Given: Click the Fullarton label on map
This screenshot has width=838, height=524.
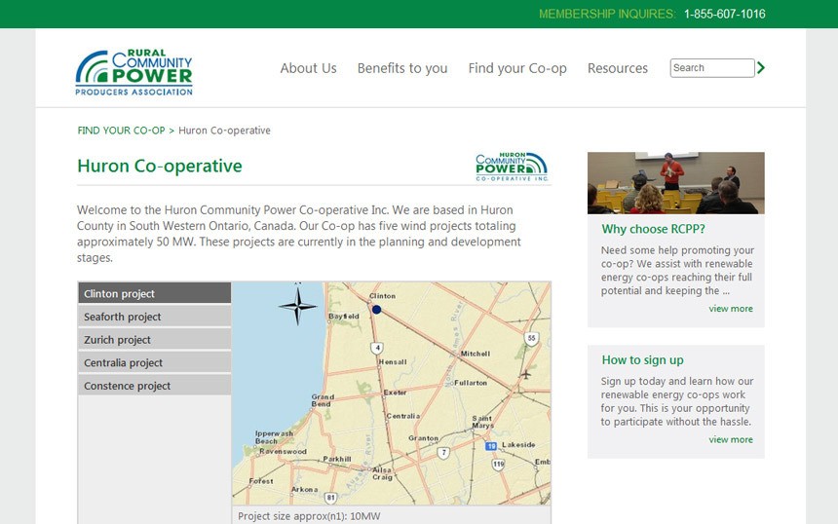Looking at the screenshot, I should 471,383.
